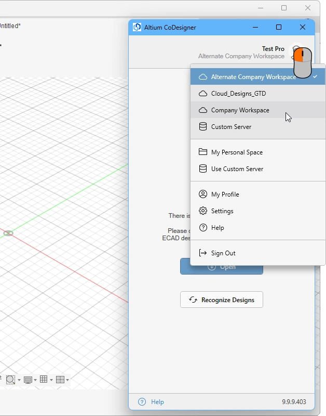Click the Test Pro user name

point(273,49)
